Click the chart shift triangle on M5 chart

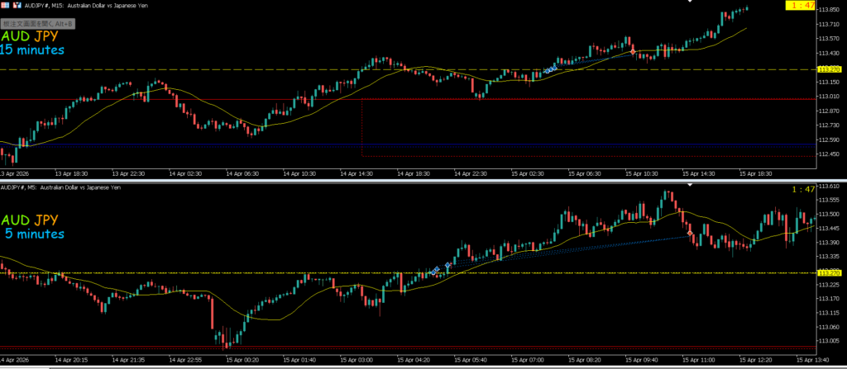coord(691,186)
